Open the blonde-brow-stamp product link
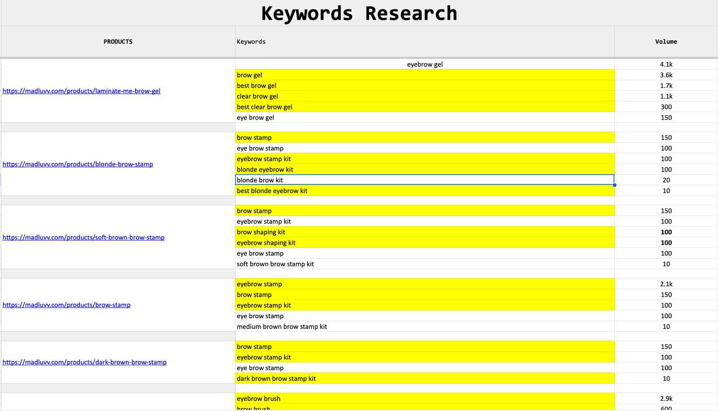The image size is (718, 411). (78, 164)
